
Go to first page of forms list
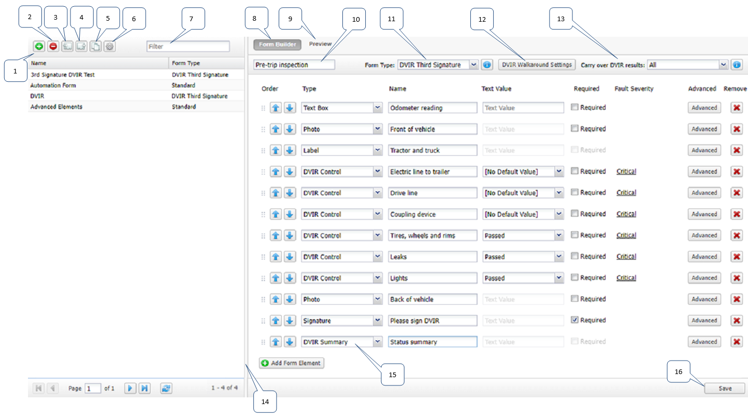click(x=39, y=388)
